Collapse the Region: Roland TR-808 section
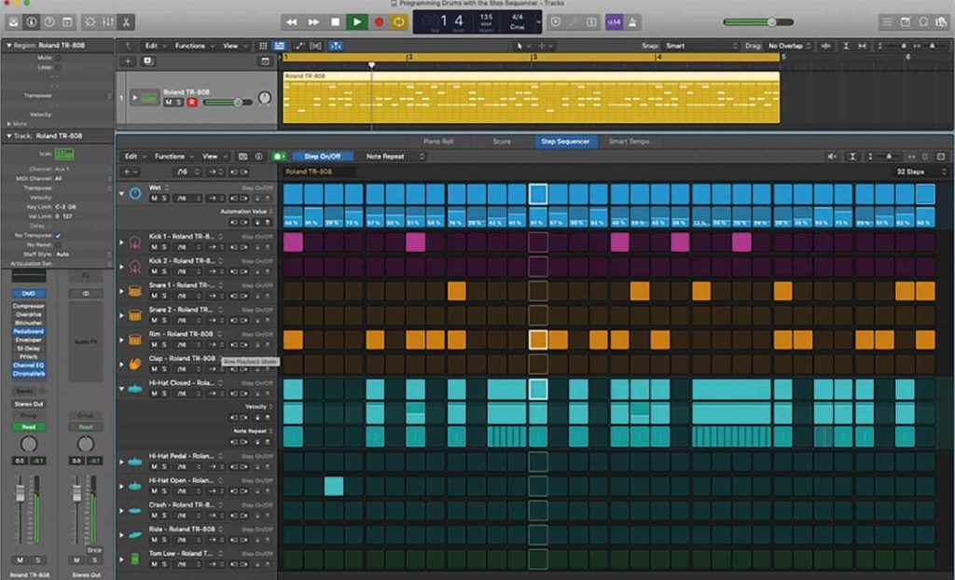This screenshot has width=955, height=580. pyautogui.click(x=7, y=45)
